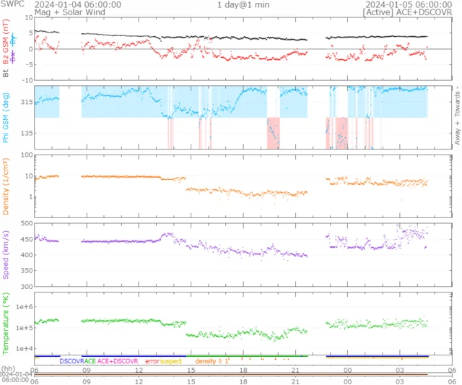Toggle the Bz GSM series label
The width and height of the screenshot is (462, 385).
coord(6,42)
